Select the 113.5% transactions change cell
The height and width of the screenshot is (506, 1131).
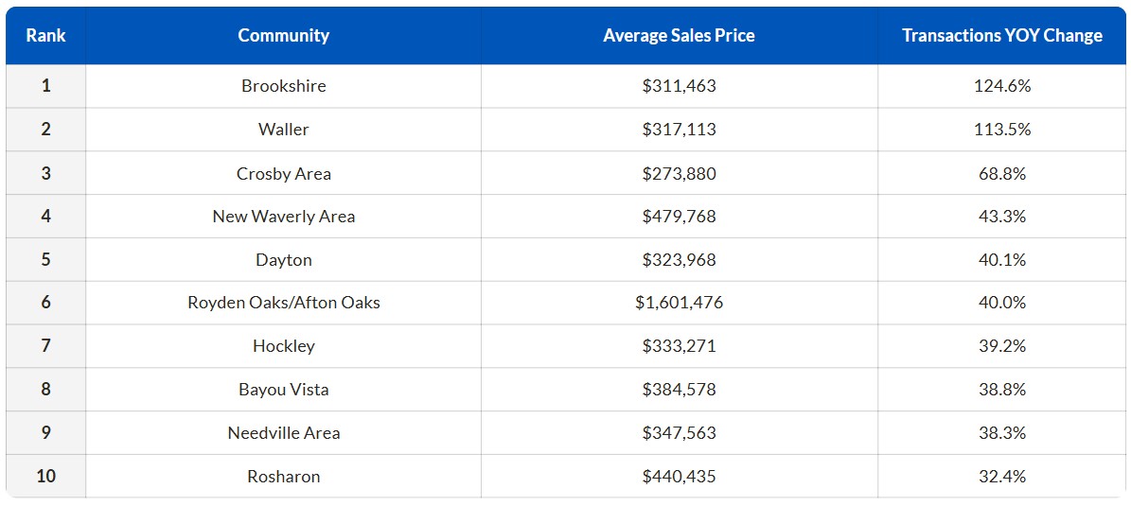pos(1002,130)
